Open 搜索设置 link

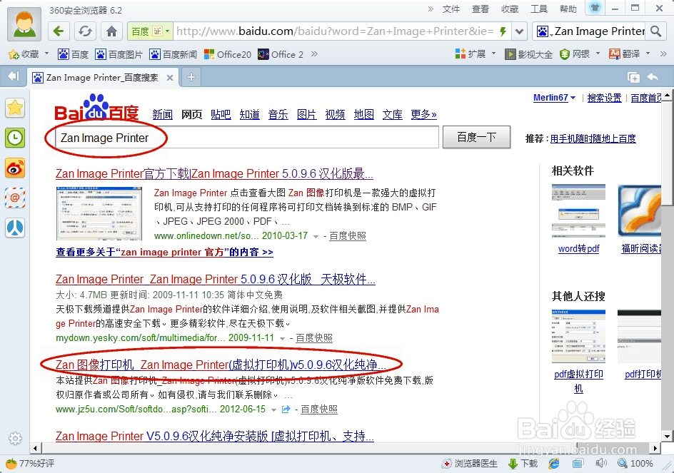click(604, 98)
